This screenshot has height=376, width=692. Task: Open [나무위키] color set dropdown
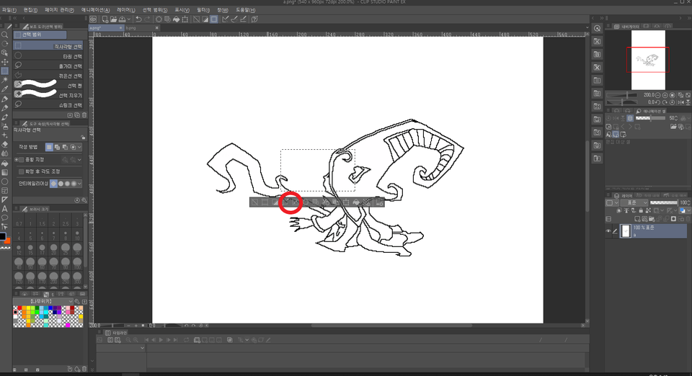click(43, 301)
